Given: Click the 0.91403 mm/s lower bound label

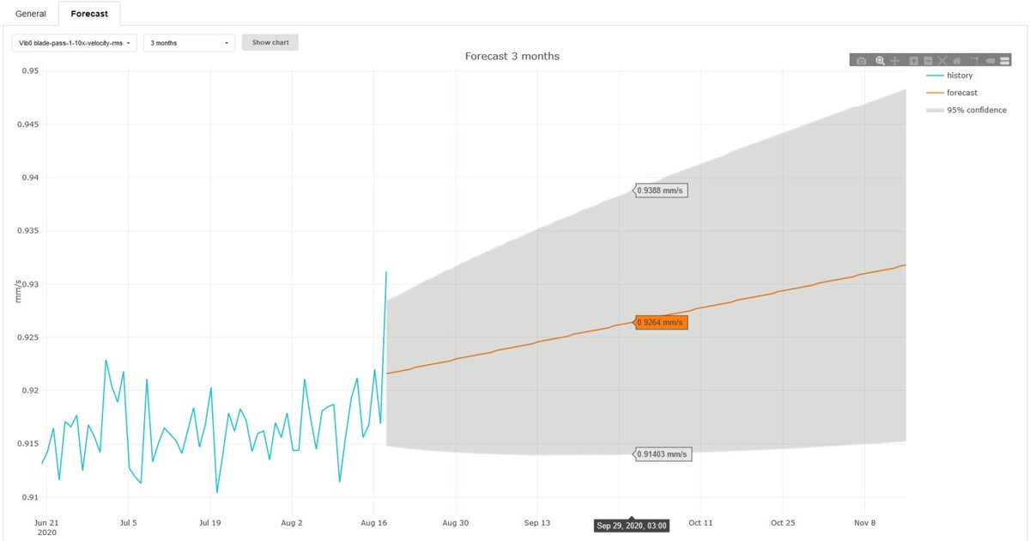Looking at the screenshot, I should pos(662,454).
